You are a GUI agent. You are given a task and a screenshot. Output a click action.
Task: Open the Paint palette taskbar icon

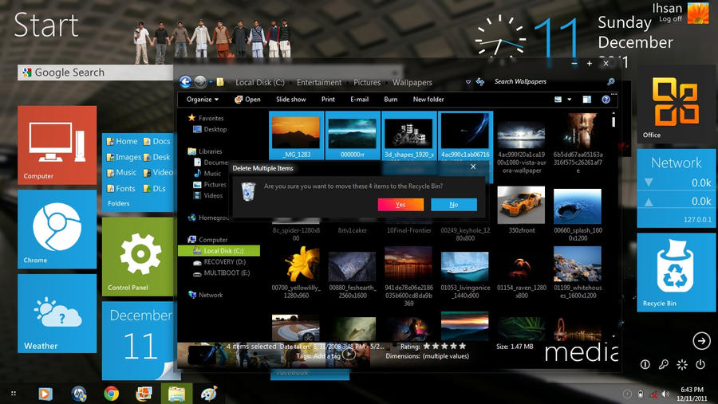click(209, 394)
